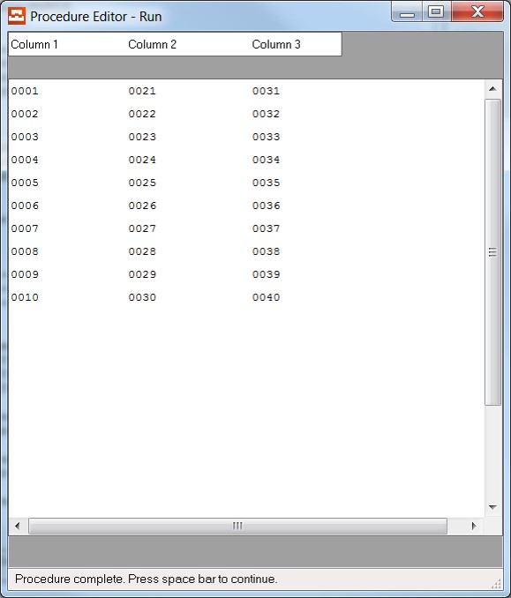This screenshot has width=511, height=598.
Task: Select value 0025 in Column 2
Action: coord(142,183)
